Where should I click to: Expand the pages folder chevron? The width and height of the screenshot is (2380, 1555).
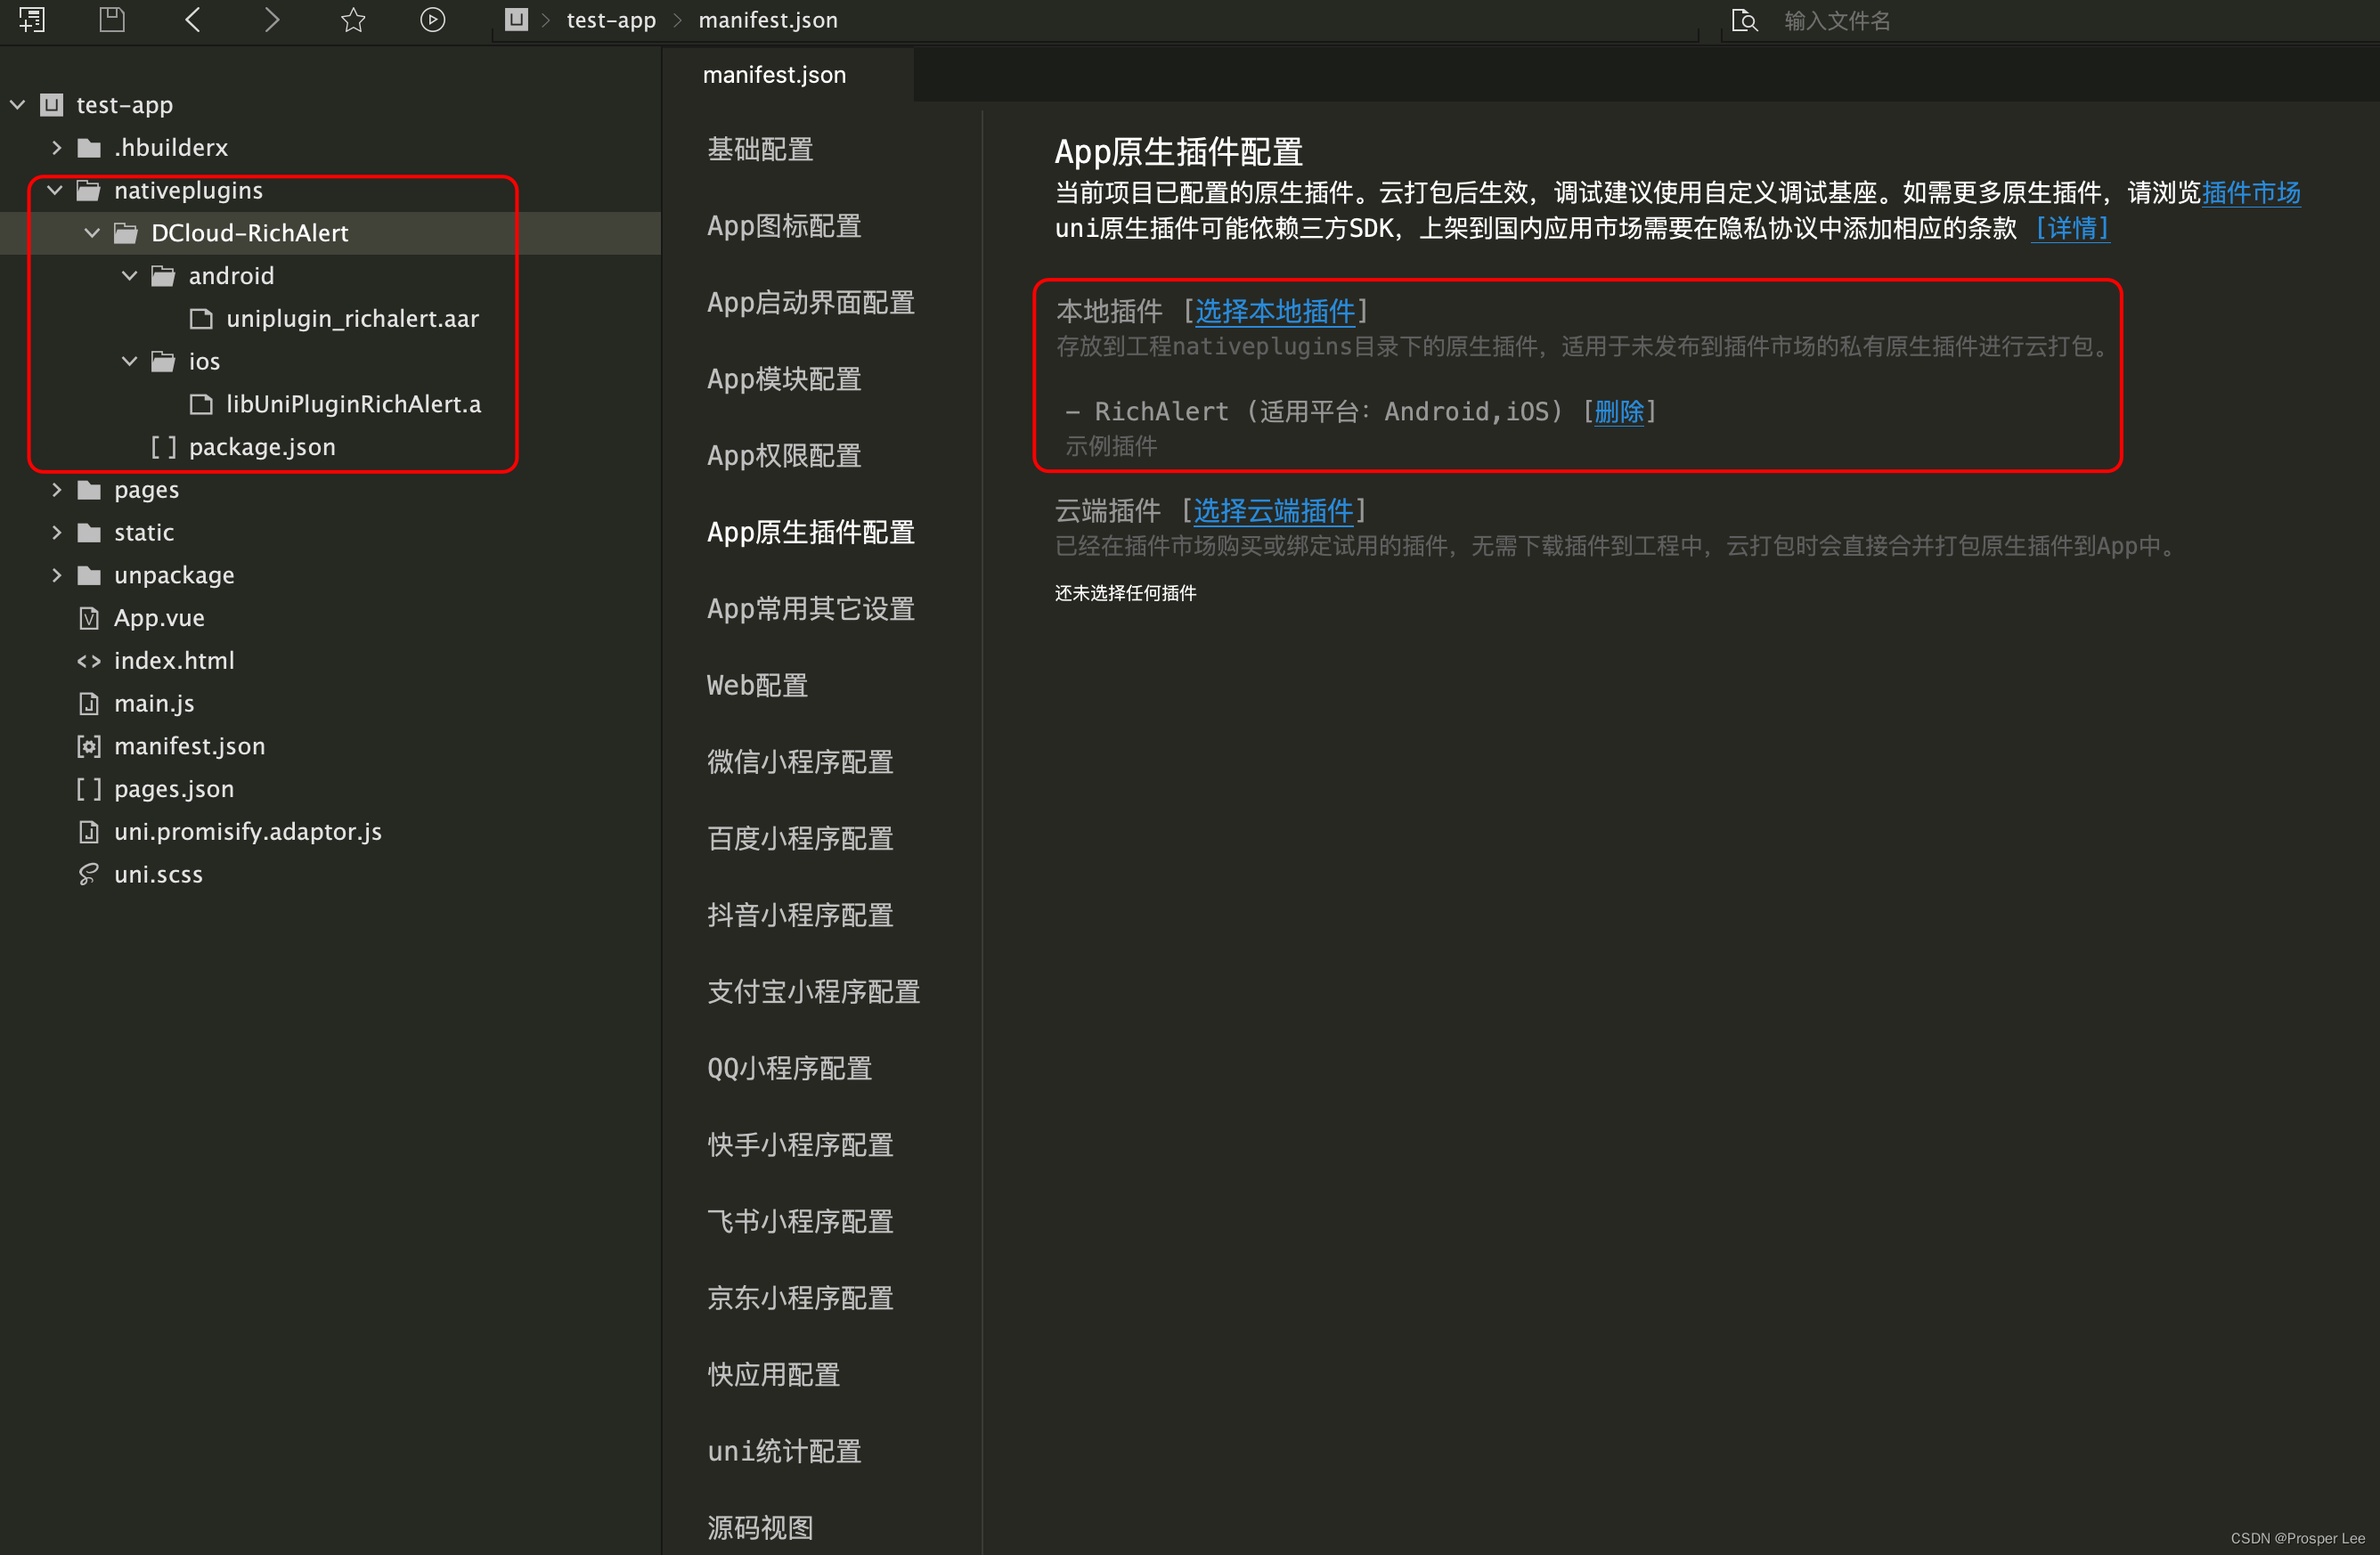click(x=56, y=490)
